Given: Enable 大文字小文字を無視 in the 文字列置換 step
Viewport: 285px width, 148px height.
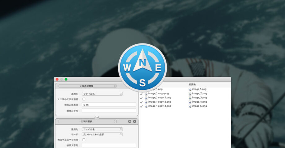Looking at the screenshot, I should (84, 140).
